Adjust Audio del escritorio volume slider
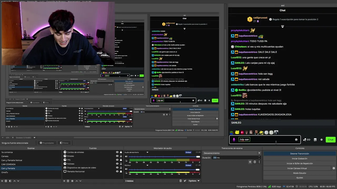The image size is (337, 189). 164,157
